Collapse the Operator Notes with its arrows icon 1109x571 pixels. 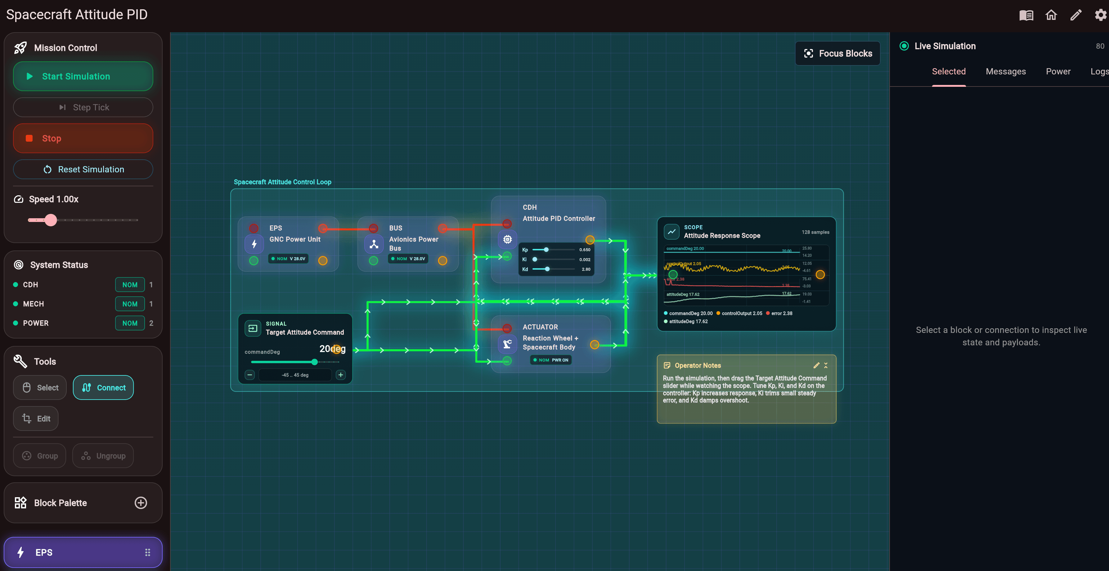pos(826,365)
